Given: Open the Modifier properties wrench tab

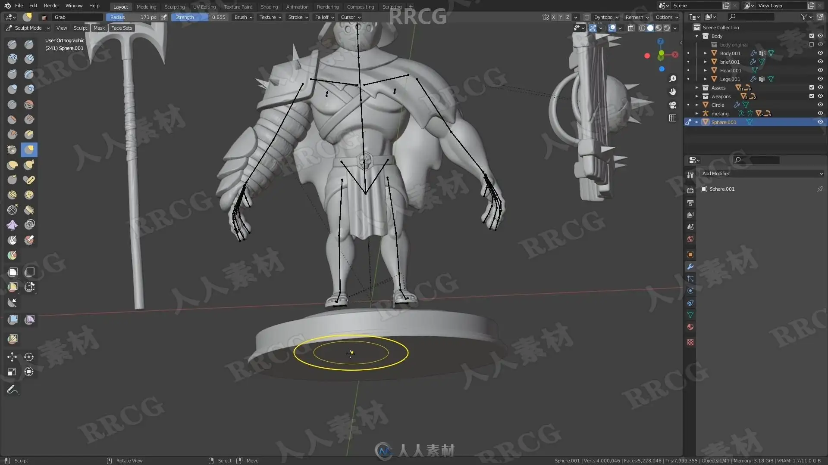Looking at the screenshot, I should pyautogui.click(x=690, y=267).
